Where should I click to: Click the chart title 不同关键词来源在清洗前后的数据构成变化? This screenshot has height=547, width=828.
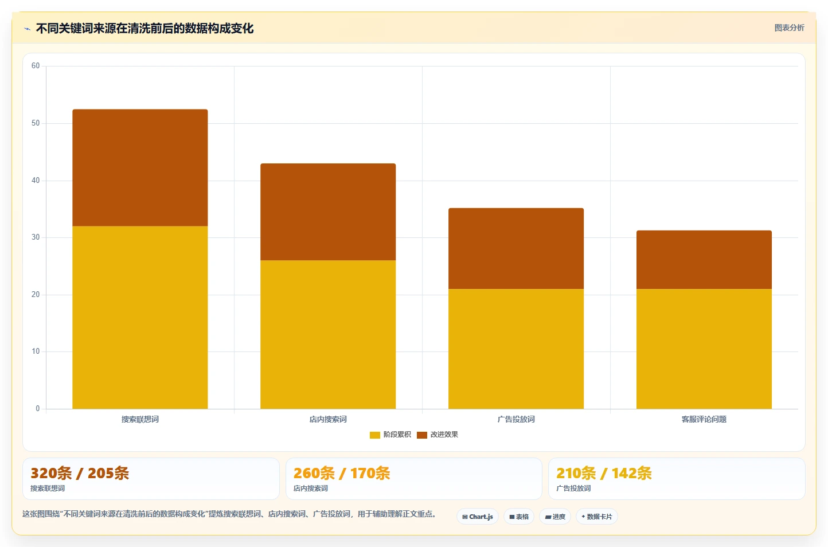[144, 29]
